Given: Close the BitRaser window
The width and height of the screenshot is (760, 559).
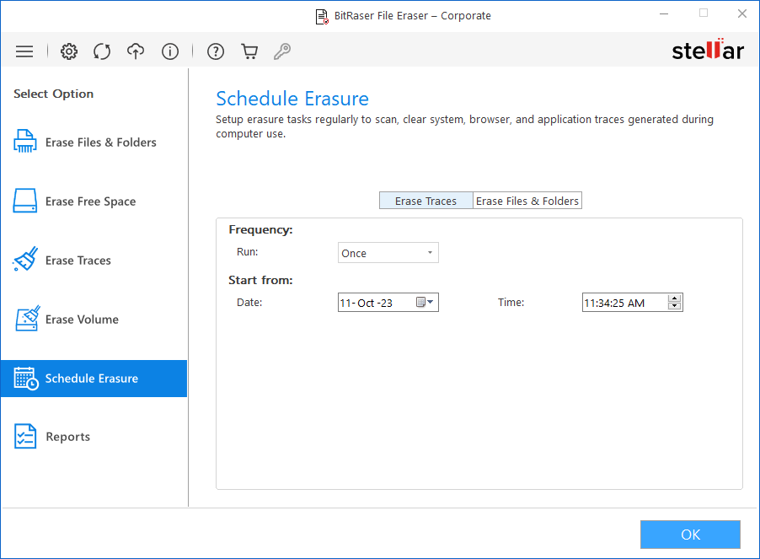Looking at the screenshot, I should tap(742, 13).
